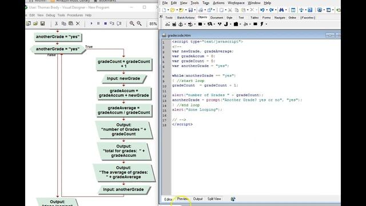Switch to the Preview view tab

pyautogui.click(x=182, y=199)
